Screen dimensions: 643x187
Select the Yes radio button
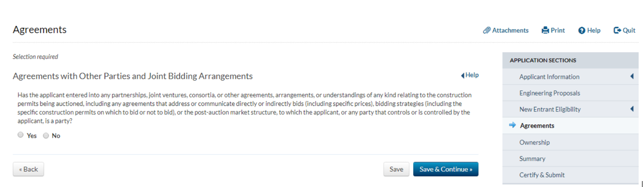(20, 135)
